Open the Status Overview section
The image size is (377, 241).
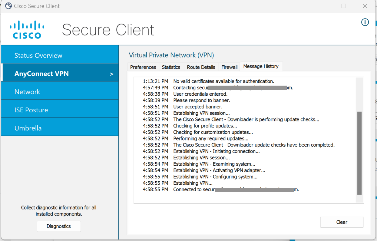[x=38, y=55]
